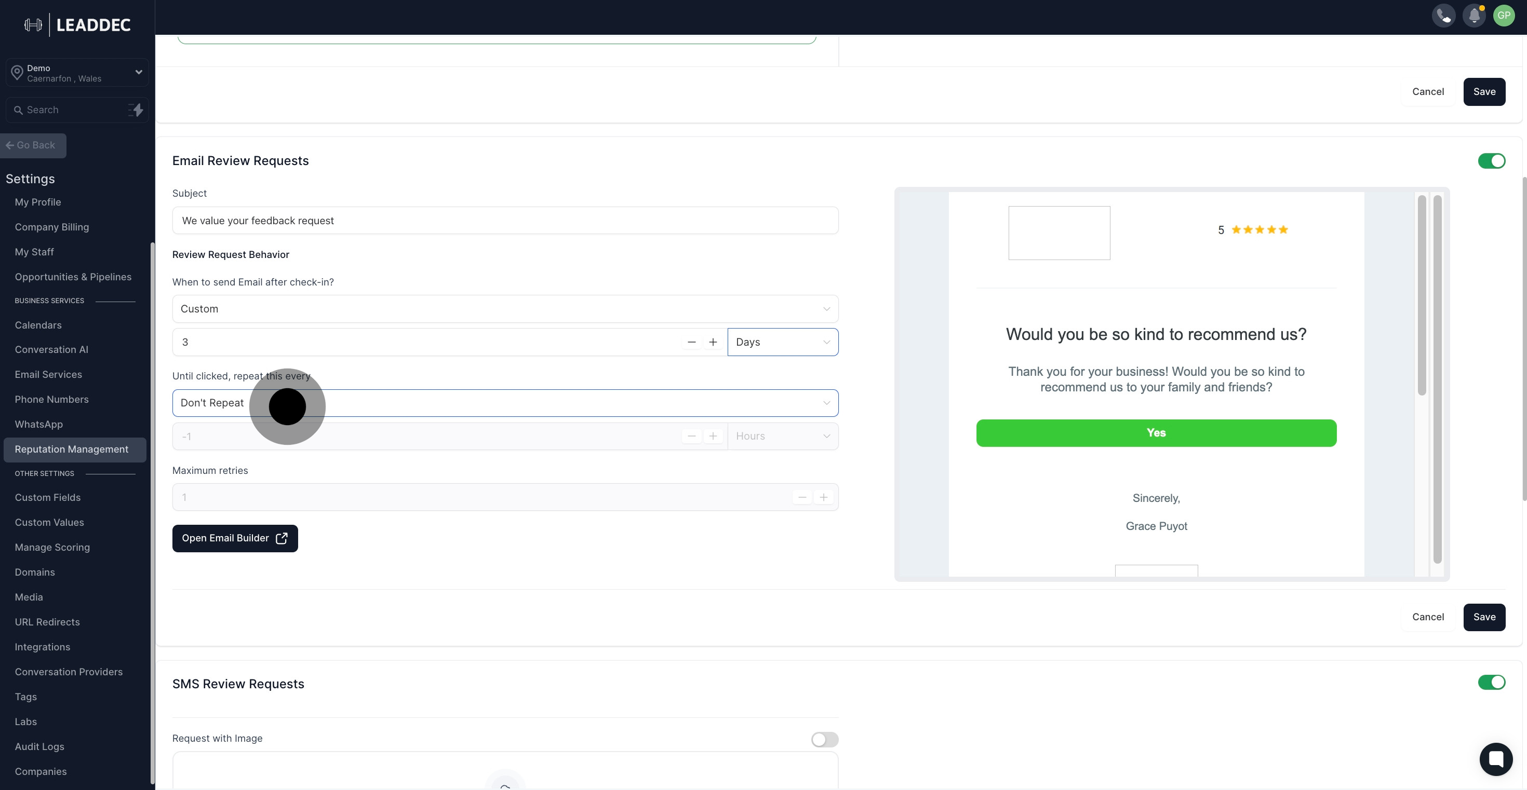This screenshot has height=790, width=1527.
Task: Click the sidebar Search field
Action: coord(77,110)
